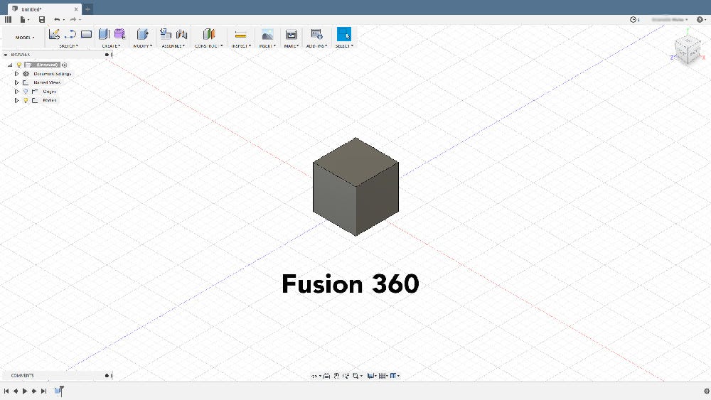Screen dimensions: 711x400
Task: Select the Make 3D Print tool
Action: tap(291, 34)
